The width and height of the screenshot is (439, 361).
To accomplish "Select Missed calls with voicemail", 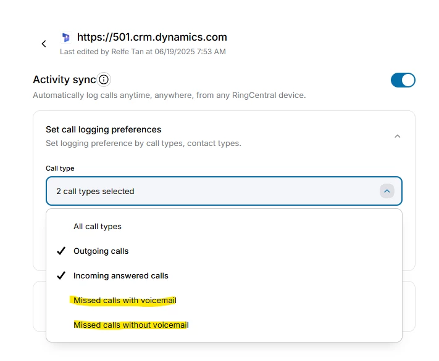I will click(224, 300).
